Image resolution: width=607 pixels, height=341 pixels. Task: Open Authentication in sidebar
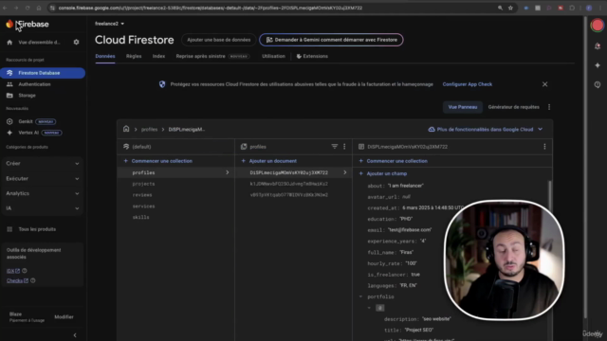34,84
